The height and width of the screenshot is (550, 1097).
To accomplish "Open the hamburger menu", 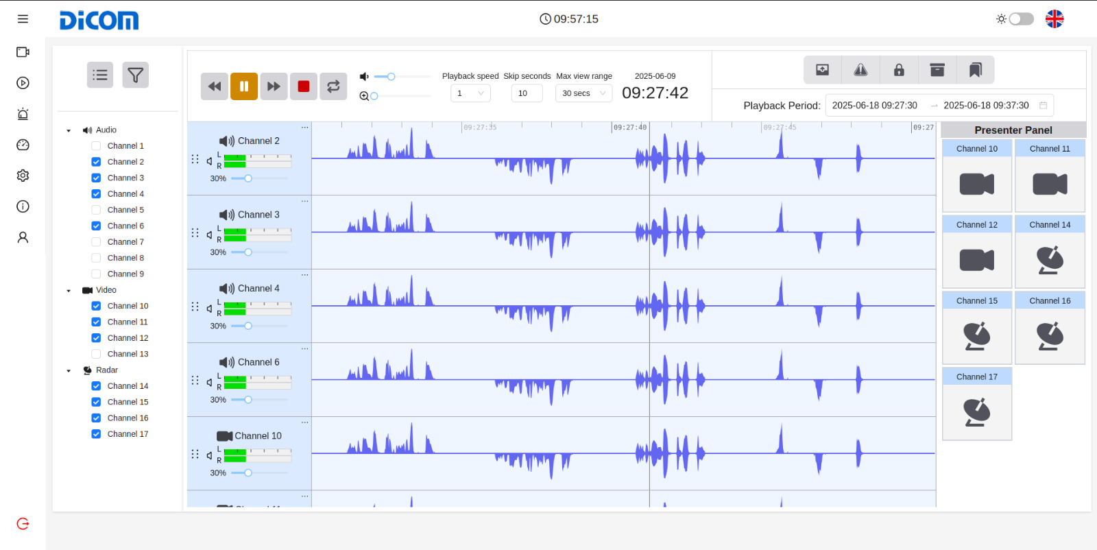I will [23, 19].
